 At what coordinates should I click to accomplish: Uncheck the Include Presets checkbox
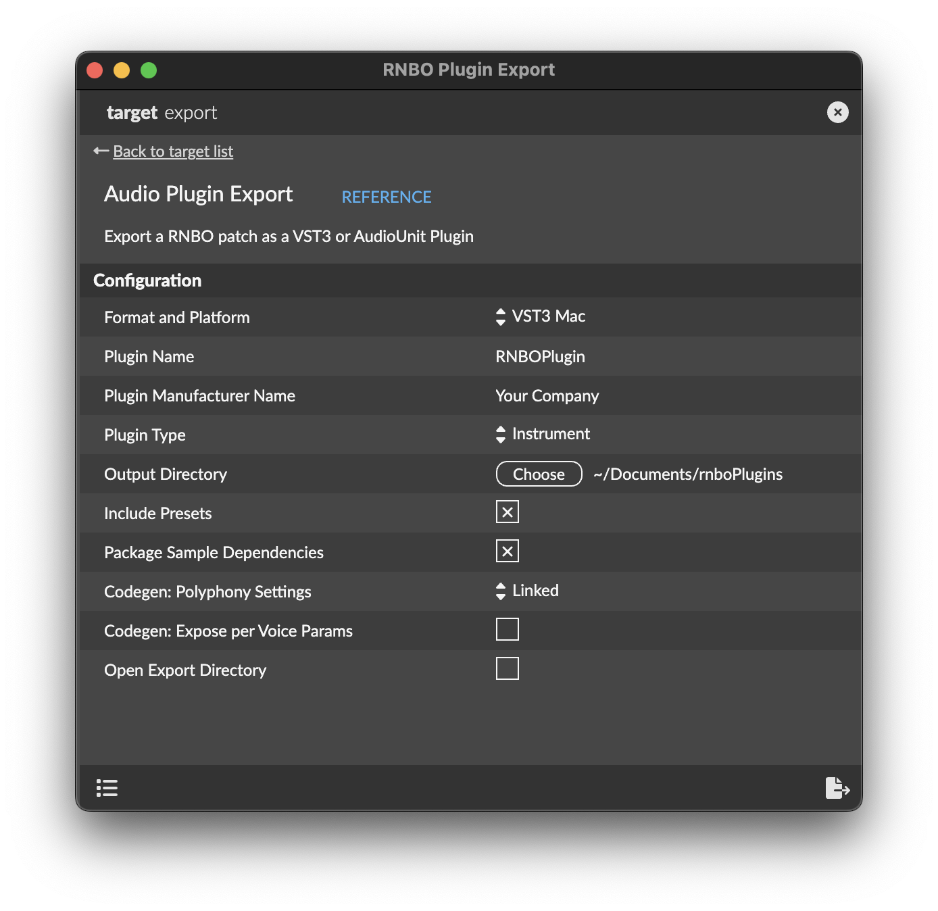(x=507, y=512)
